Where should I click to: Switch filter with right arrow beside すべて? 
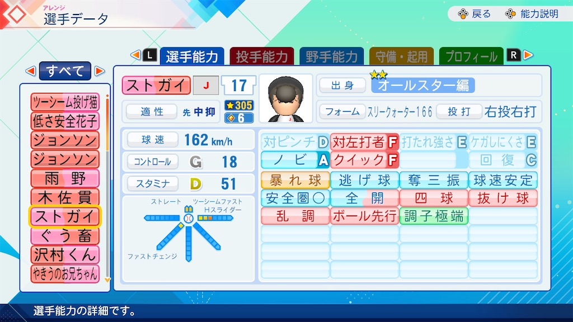(x=100, y=71)
